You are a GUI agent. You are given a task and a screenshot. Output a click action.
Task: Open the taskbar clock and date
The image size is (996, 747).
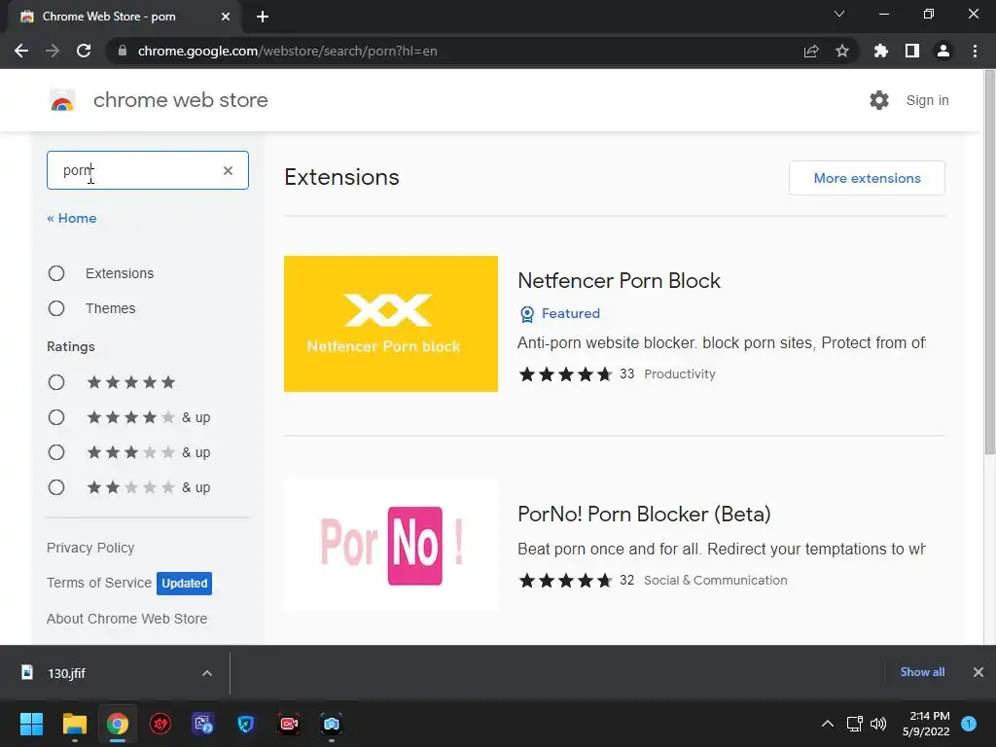tap(926, 724)
